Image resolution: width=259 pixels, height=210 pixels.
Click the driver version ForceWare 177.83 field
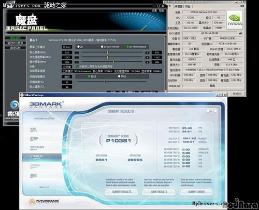(212, 70)
